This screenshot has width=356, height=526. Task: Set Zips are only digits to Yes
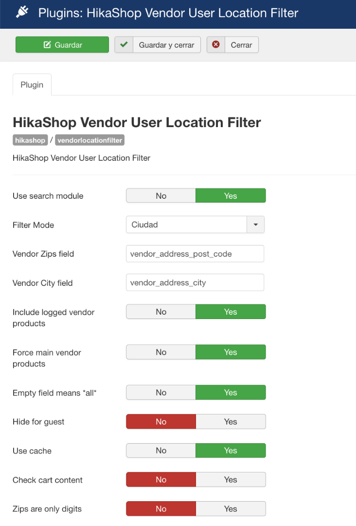click(x=231, y=509)
